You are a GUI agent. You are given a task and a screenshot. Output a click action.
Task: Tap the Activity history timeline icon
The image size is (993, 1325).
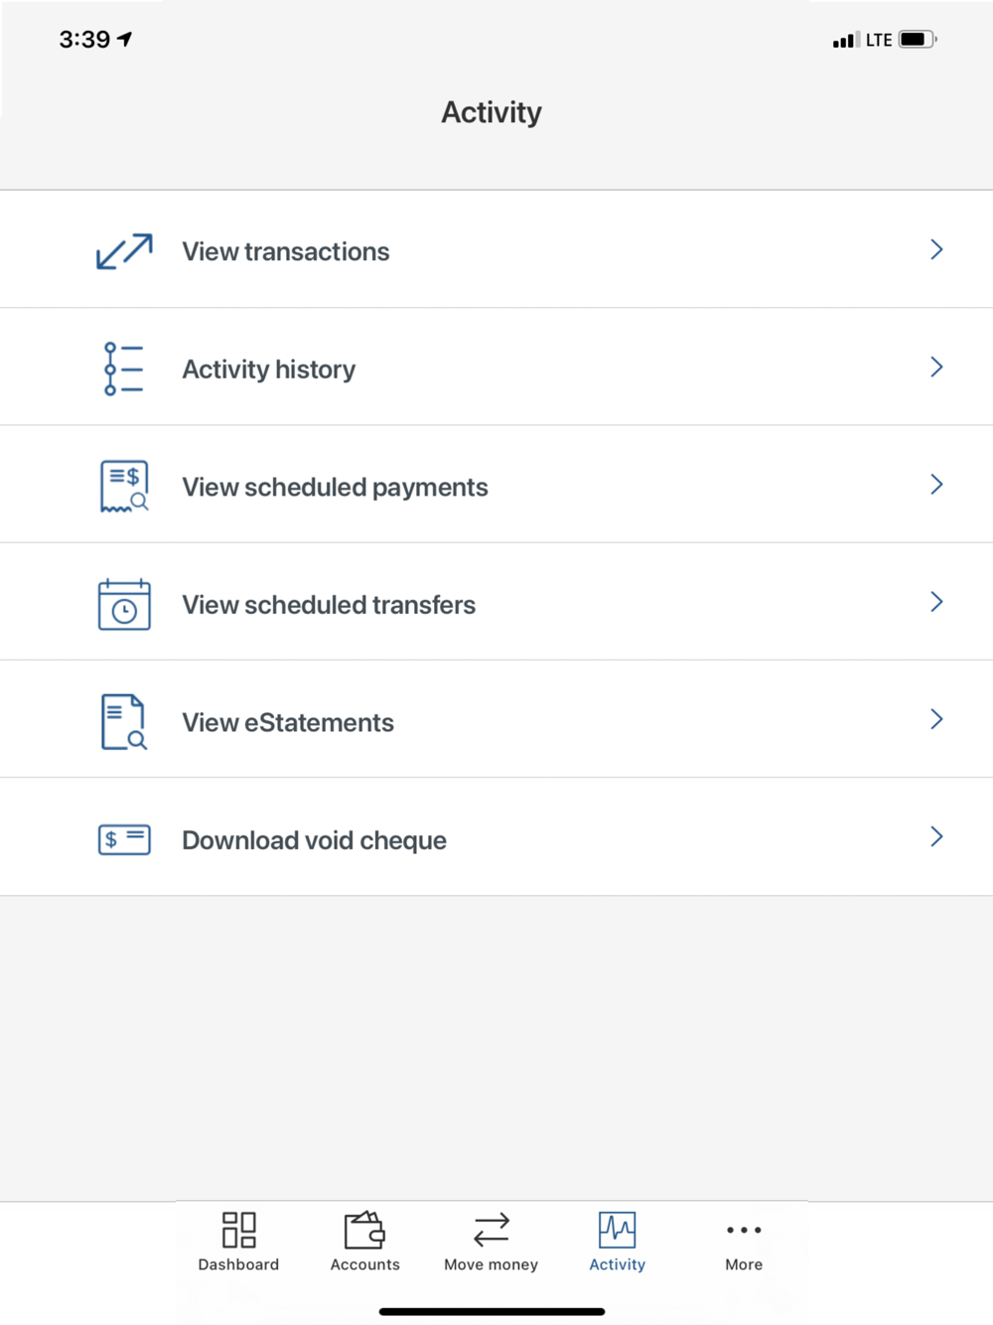click(124, 368)
